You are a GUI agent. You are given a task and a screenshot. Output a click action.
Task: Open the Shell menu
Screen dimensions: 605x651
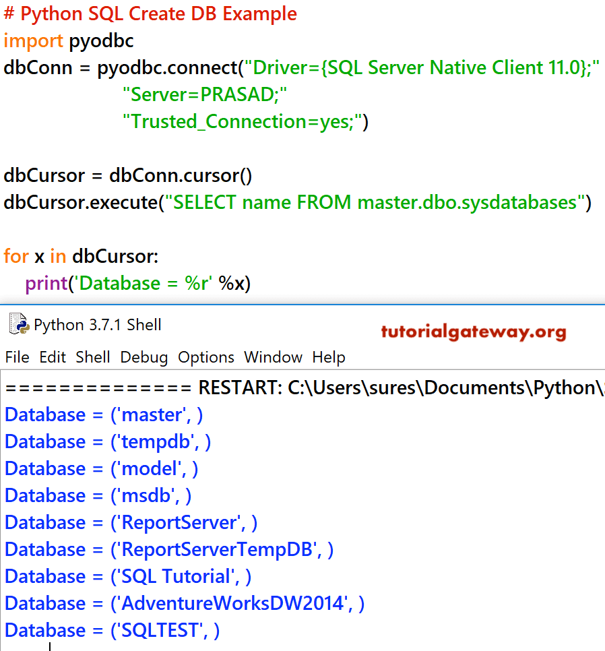click(93, 357)
